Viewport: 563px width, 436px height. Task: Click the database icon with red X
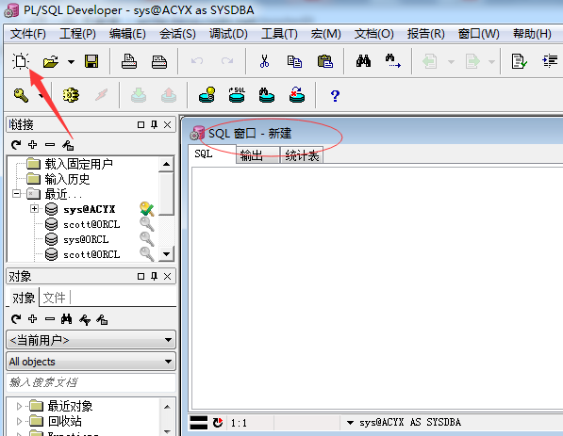pyautogui.click(x=297, y=95)
